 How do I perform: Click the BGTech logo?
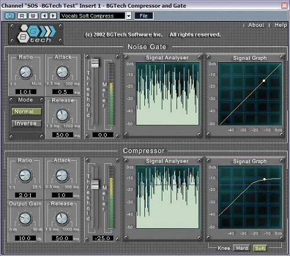36,34
